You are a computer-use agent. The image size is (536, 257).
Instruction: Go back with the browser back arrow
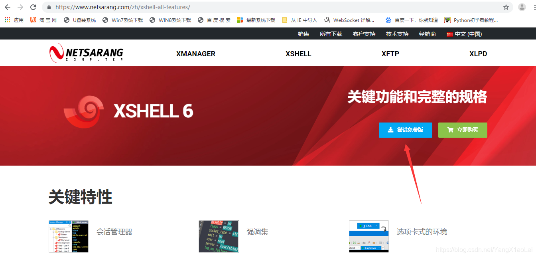(8, 7)
